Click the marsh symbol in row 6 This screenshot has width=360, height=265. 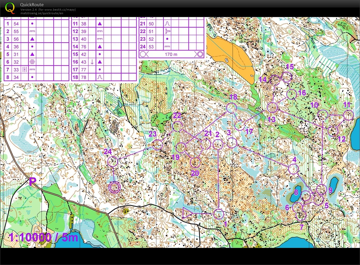(32, 62)
